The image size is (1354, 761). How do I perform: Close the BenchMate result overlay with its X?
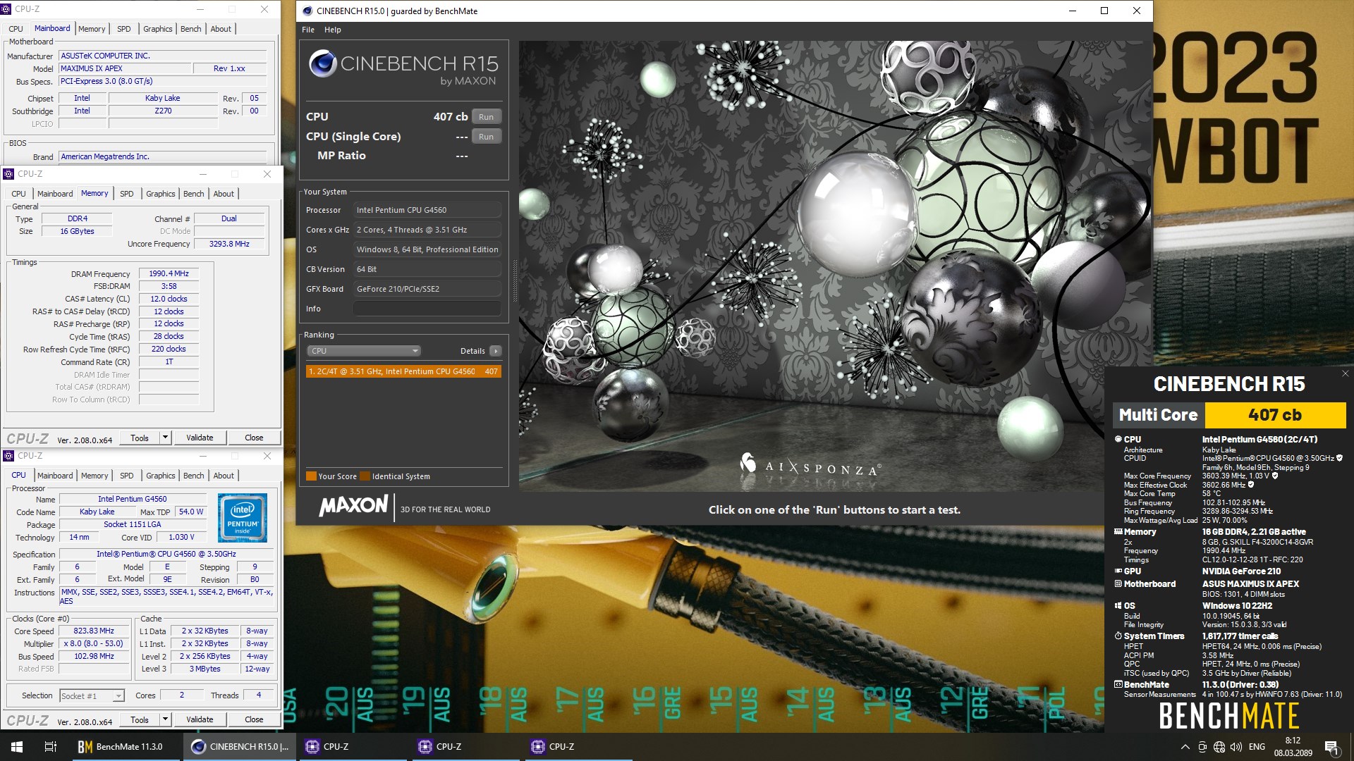(x=1345, y=373)
